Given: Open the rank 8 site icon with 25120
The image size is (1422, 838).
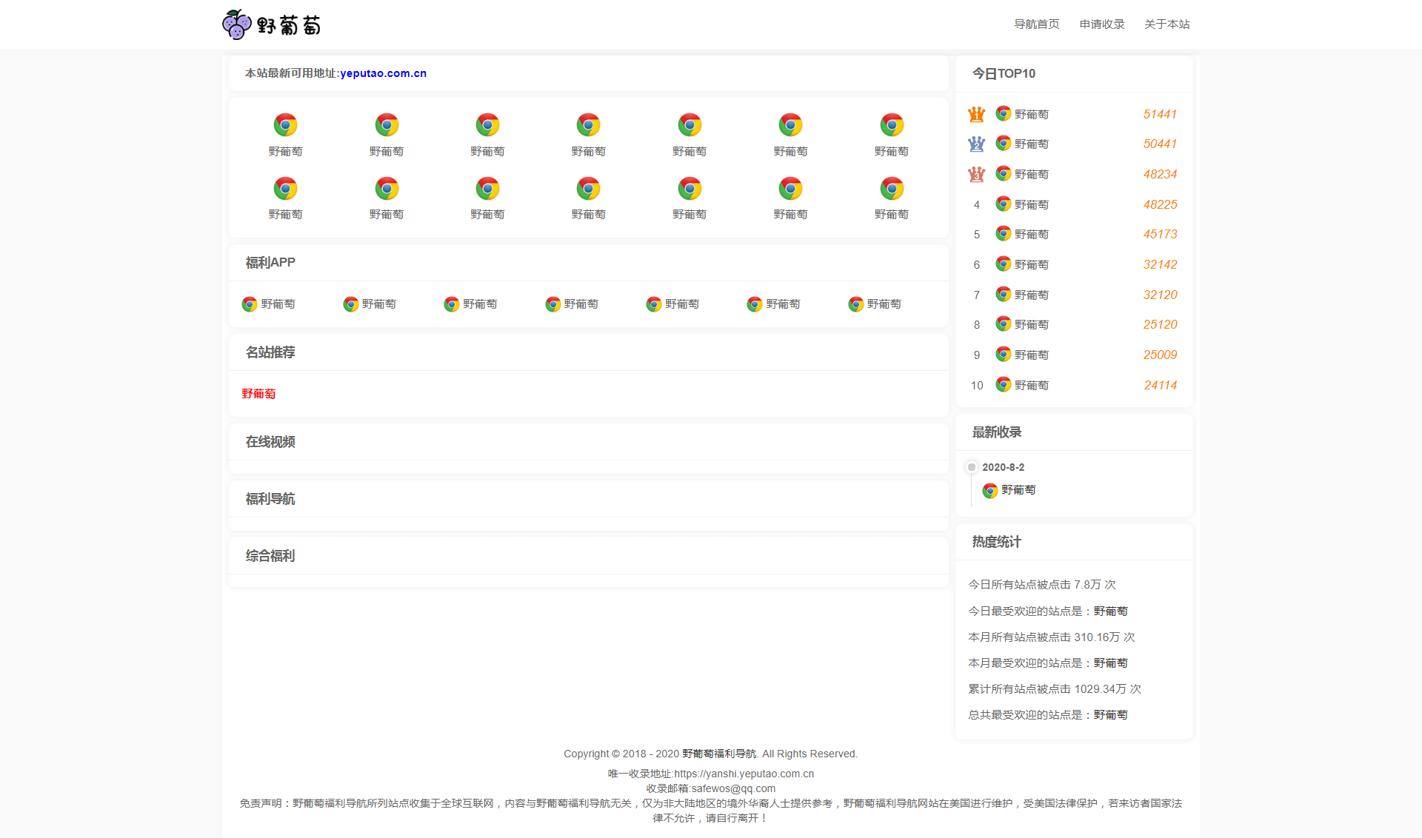Looking at the screenshot, I should click(1004, 324).
